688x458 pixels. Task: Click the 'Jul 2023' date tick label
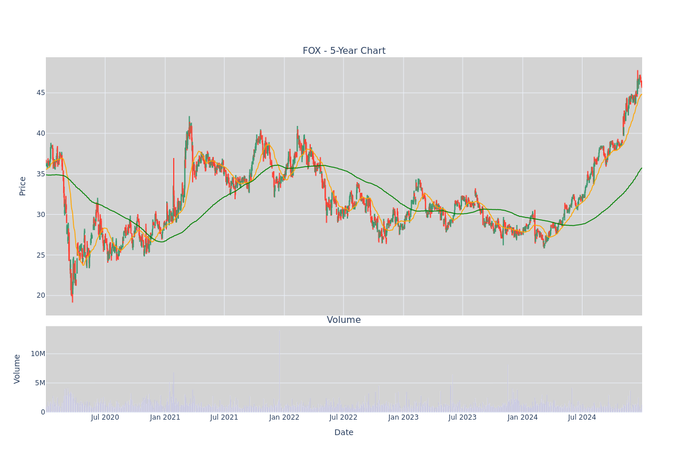463,417
